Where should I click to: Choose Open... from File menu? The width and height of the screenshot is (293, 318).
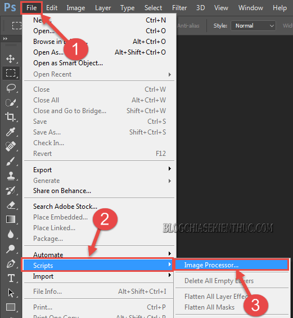[100, 31]
